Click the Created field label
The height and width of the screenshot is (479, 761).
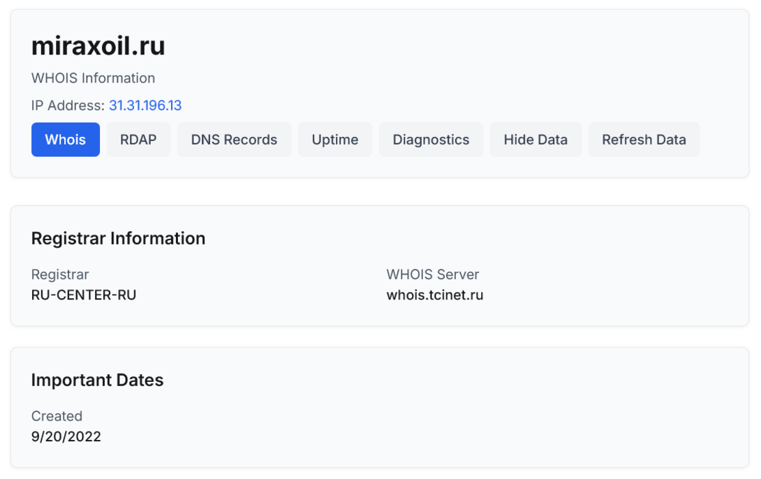[x=57, y=416]
